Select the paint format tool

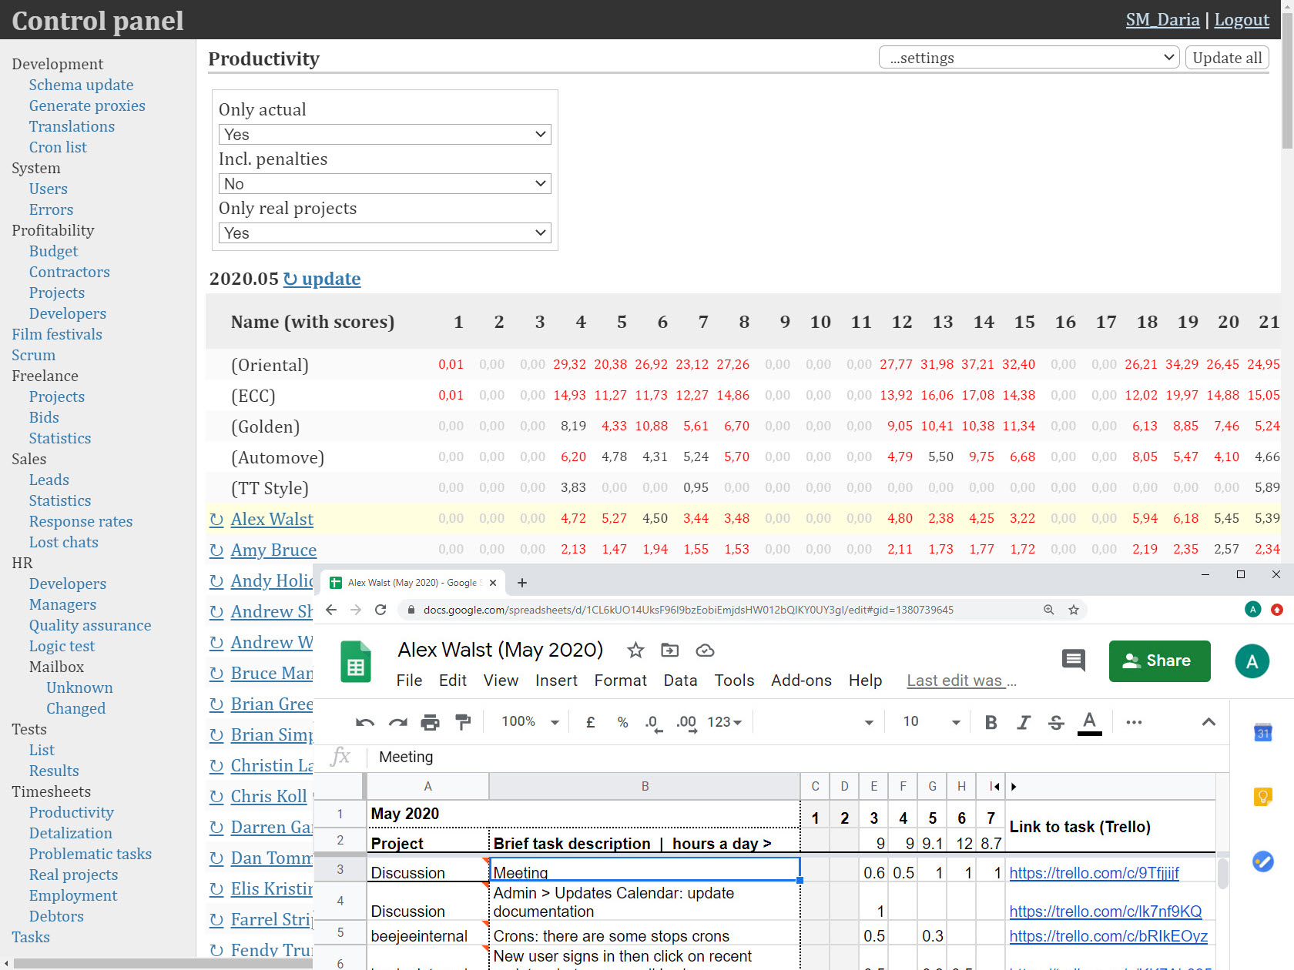click(x=463, y=722)
